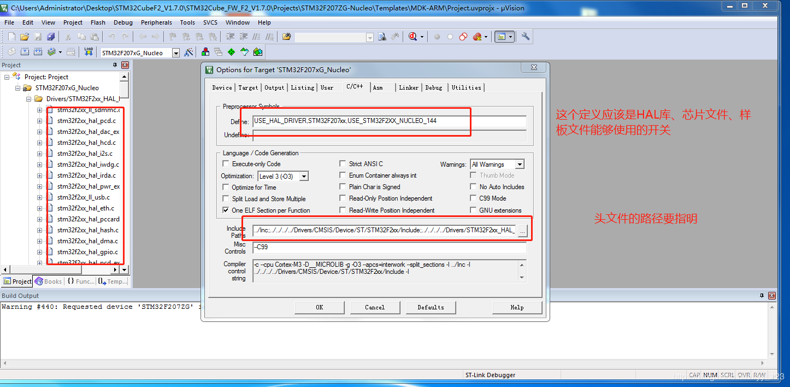Click the Manage Run-Time Environment green diamond icon
The height and width of the screenshot is (387, 790).
point(231,52)
